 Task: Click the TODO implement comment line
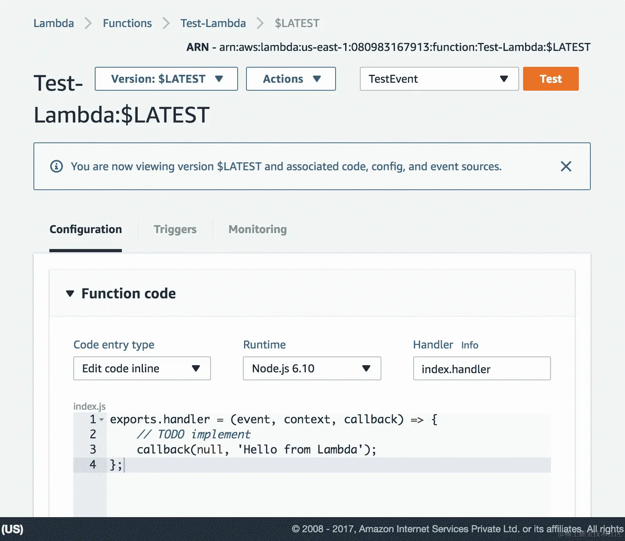click(193, 434)
